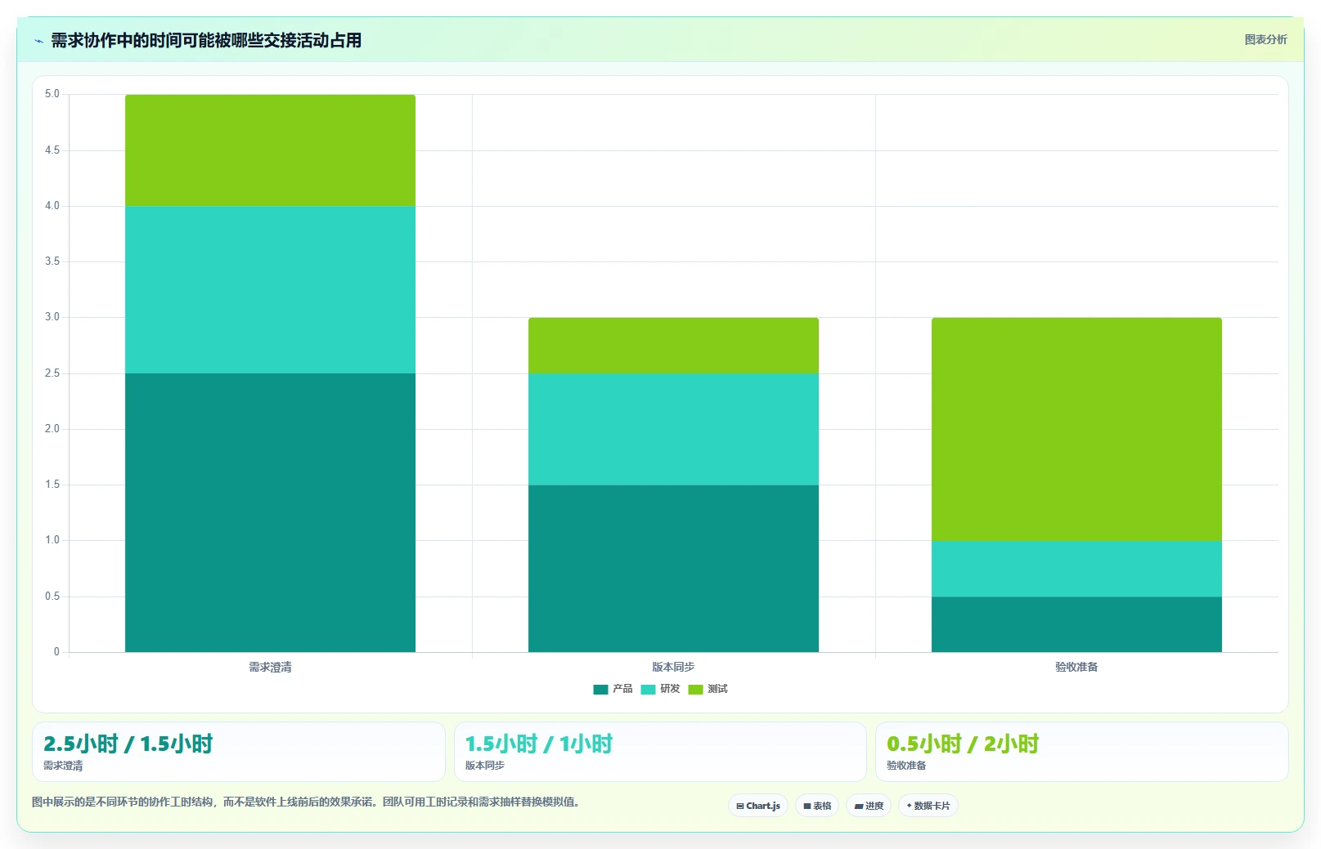1321x849 pixels.
Task: Click the 2.5 y-axis tick label
Action: [52, 373]
